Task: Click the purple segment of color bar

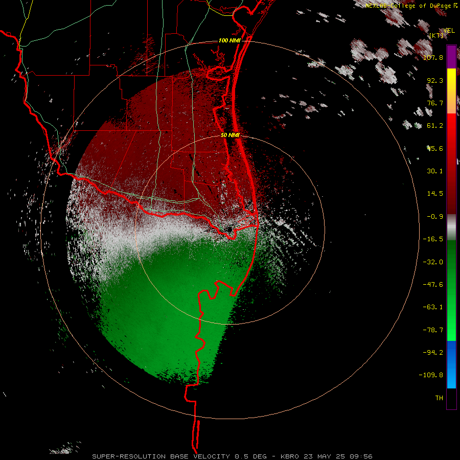Action: point(451,57)
